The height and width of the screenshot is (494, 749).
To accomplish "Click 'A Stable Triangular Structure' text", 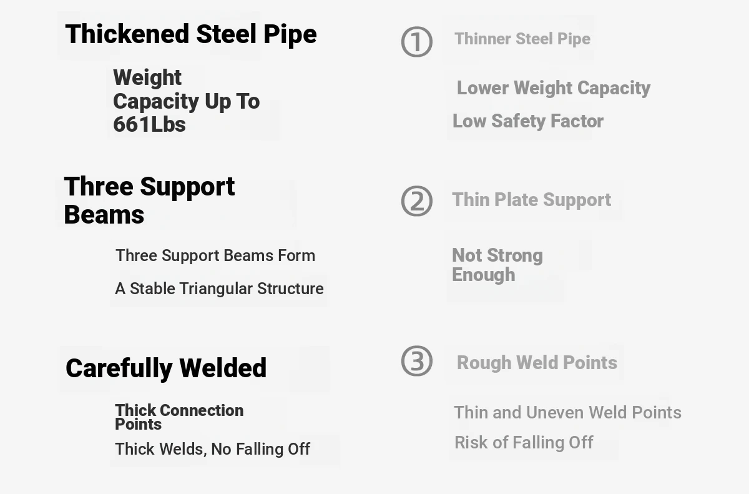I will pyautogui.click(x=219, y=289).
